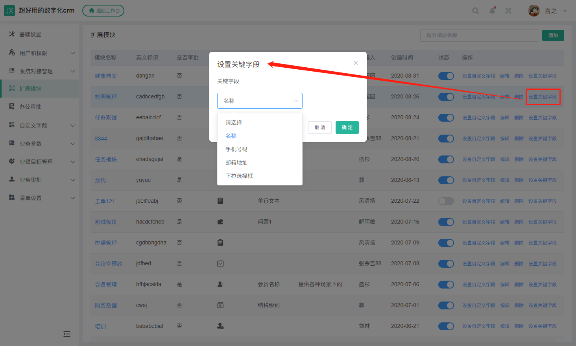Image resolution: width=576 pixels, height=346 pixels.
Task: Click the 基础设置 wrench icon
Action: (x=12, y=34)
